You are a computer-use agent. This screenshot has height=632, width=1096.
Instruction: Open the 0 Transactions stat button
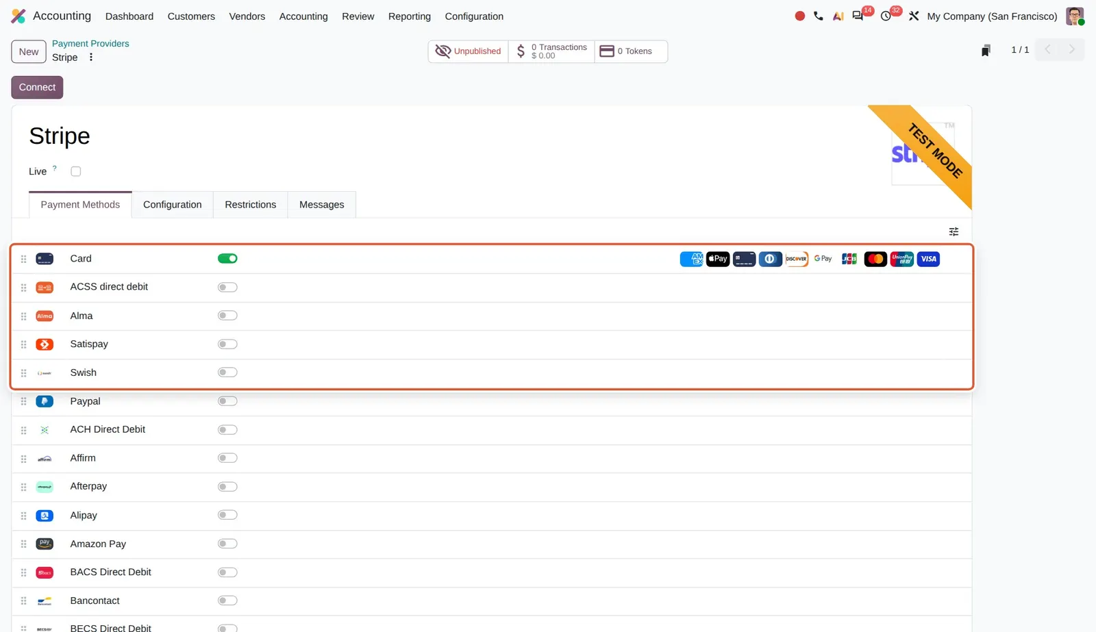click(x=551, y=51)
